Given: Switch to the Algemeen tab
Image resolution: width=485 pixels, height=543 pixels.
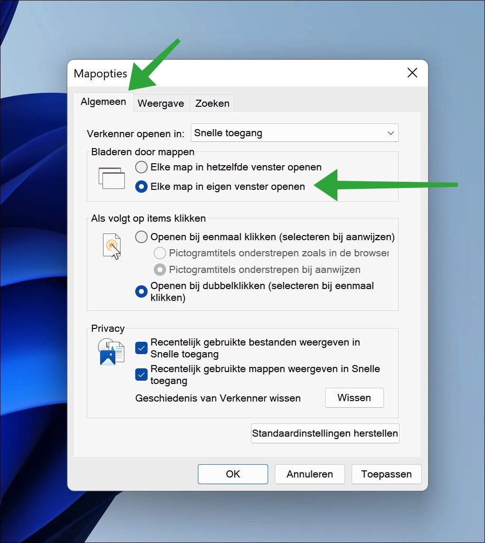Looking at the screenshot, I should [x=103, y=102].
